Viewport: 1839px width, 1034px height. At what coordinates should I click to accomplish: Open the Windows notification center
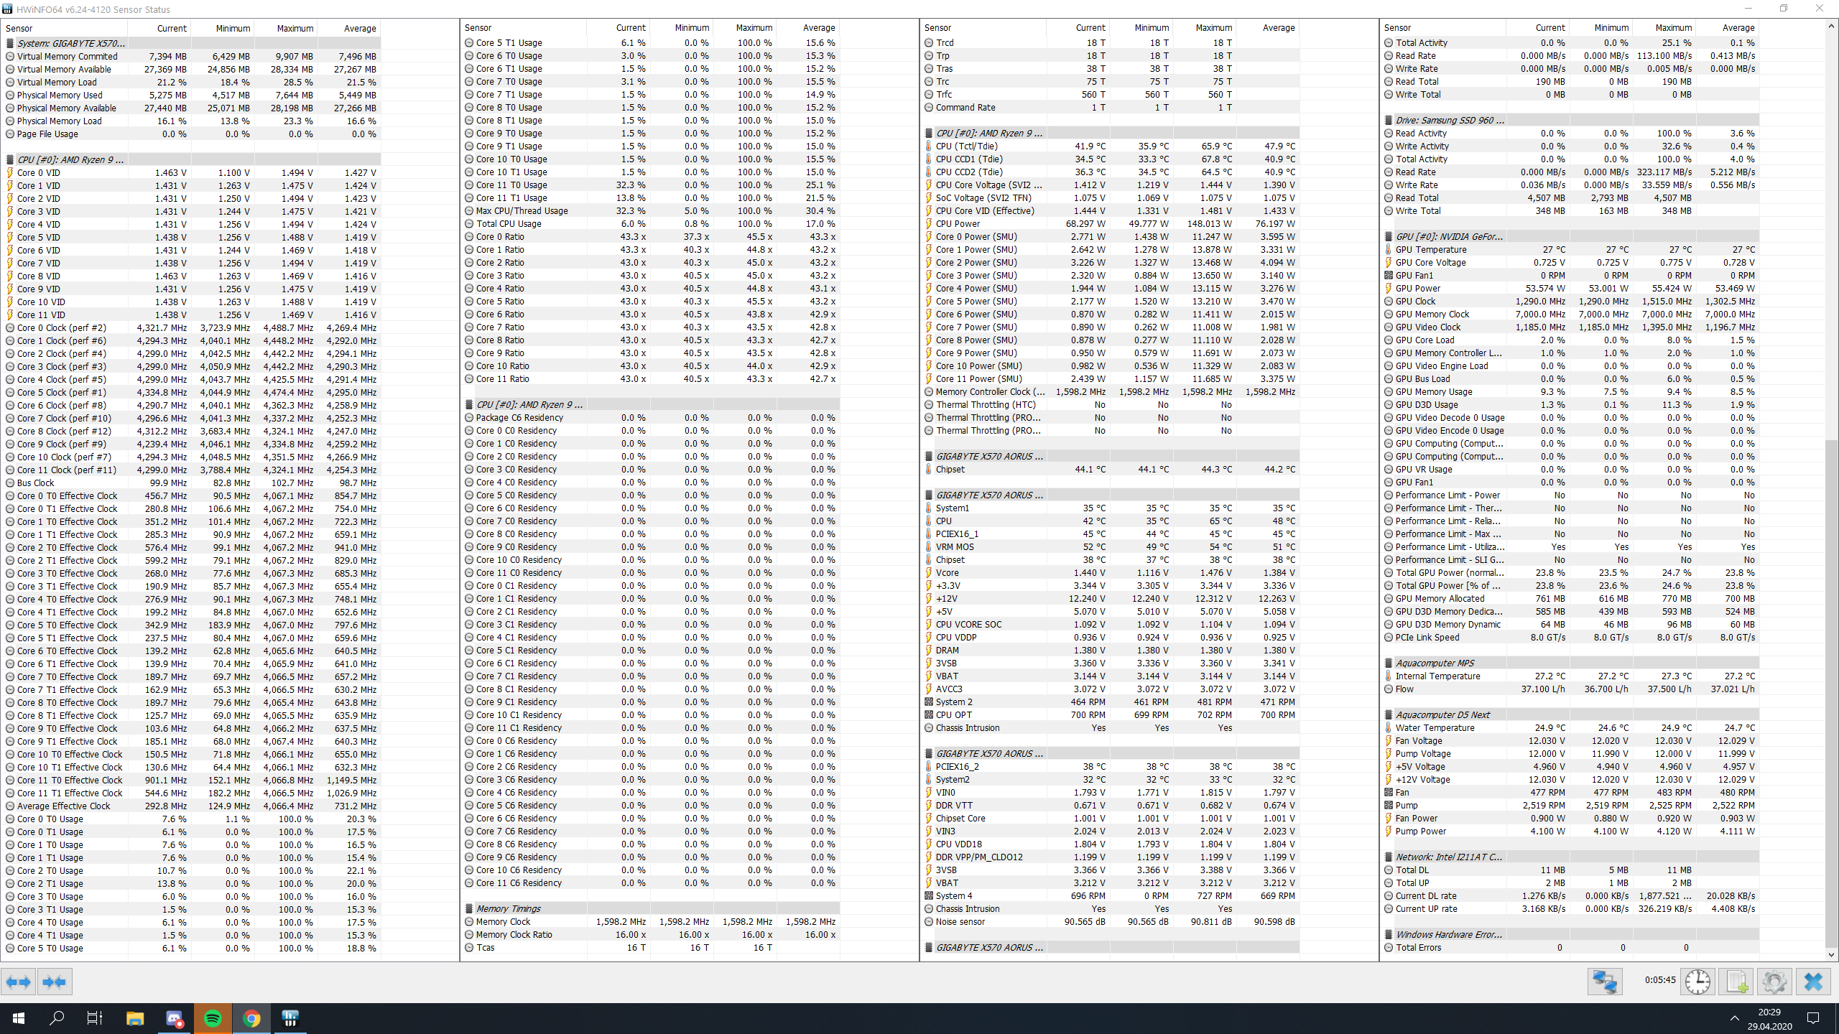click(x=1813, y=1018)
